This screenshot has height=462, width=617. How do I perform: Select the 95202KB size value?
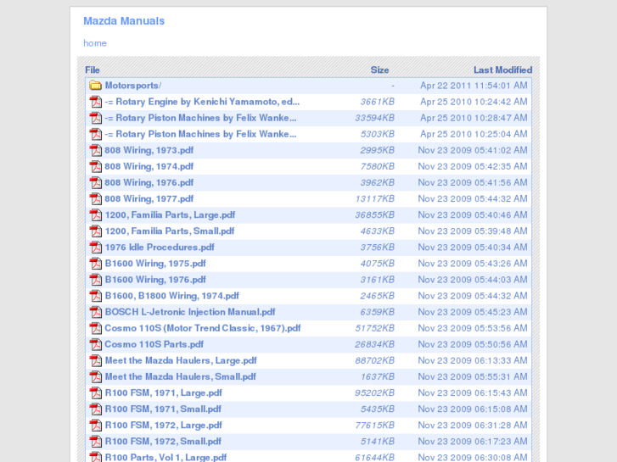click(374, 392)
